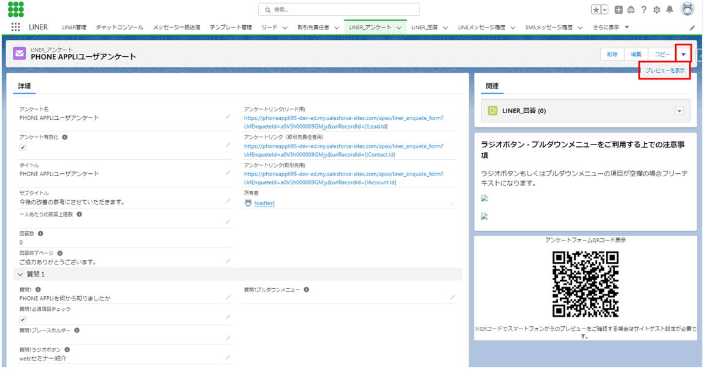Edit 質問1ラジオボタン field with pencil icon
The height and width of the screenshot is (369, 704).
[x=228, y=357]
